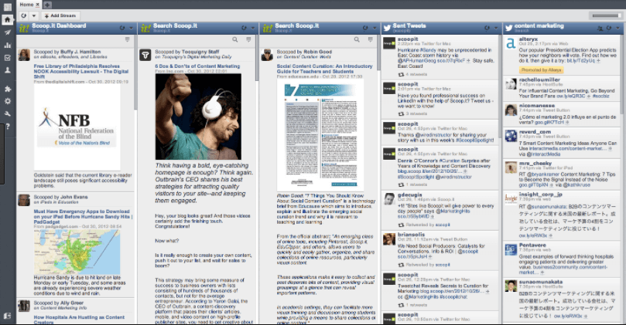Screen dimensions: 626x325
Task: Click the Educause document page thumbnail
Action: 320,135
